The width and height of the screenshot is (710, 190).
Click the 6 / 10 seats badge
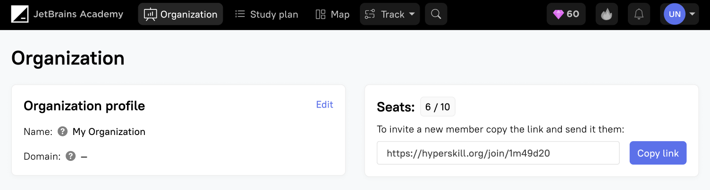438,107
